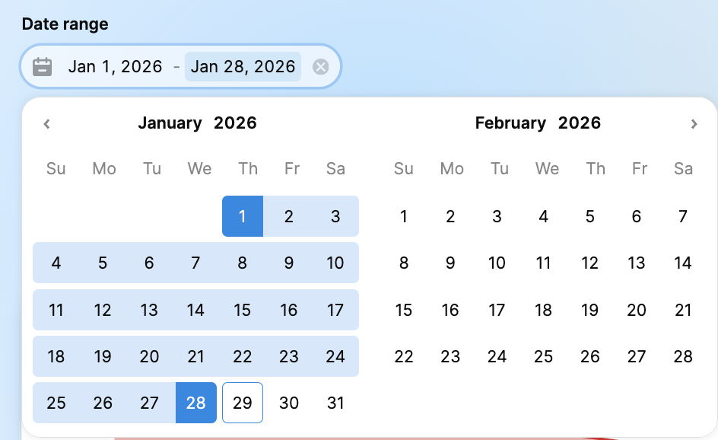
Task: Select January 28 on the calendar
Action: 195,403
